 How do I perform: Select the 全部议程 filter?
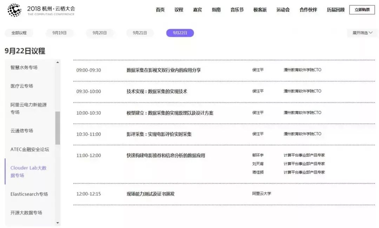coord(19,33)
